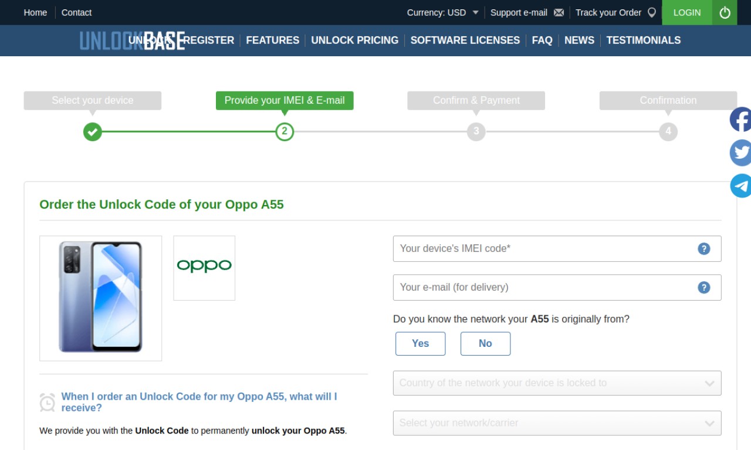This screenshot has width=751, height=450.
Task: Click the Oppo A55 phone image
Action: (100, 298)
